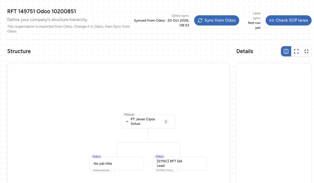This screenshot has height=183, width=314.
Task: Click the link icon in Check SOP lanes
Action: (272, 20)
